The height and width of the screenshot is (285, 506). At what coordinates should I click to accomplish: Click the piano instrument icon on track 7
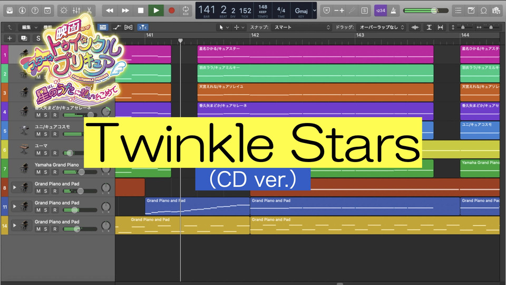point(24,168)
